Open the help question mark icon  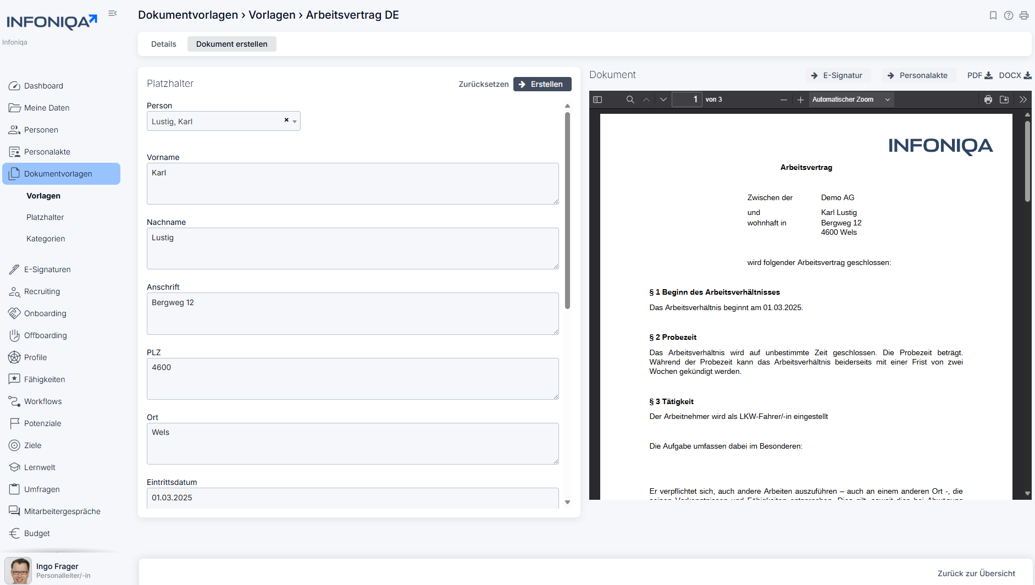pos(1008,15)
